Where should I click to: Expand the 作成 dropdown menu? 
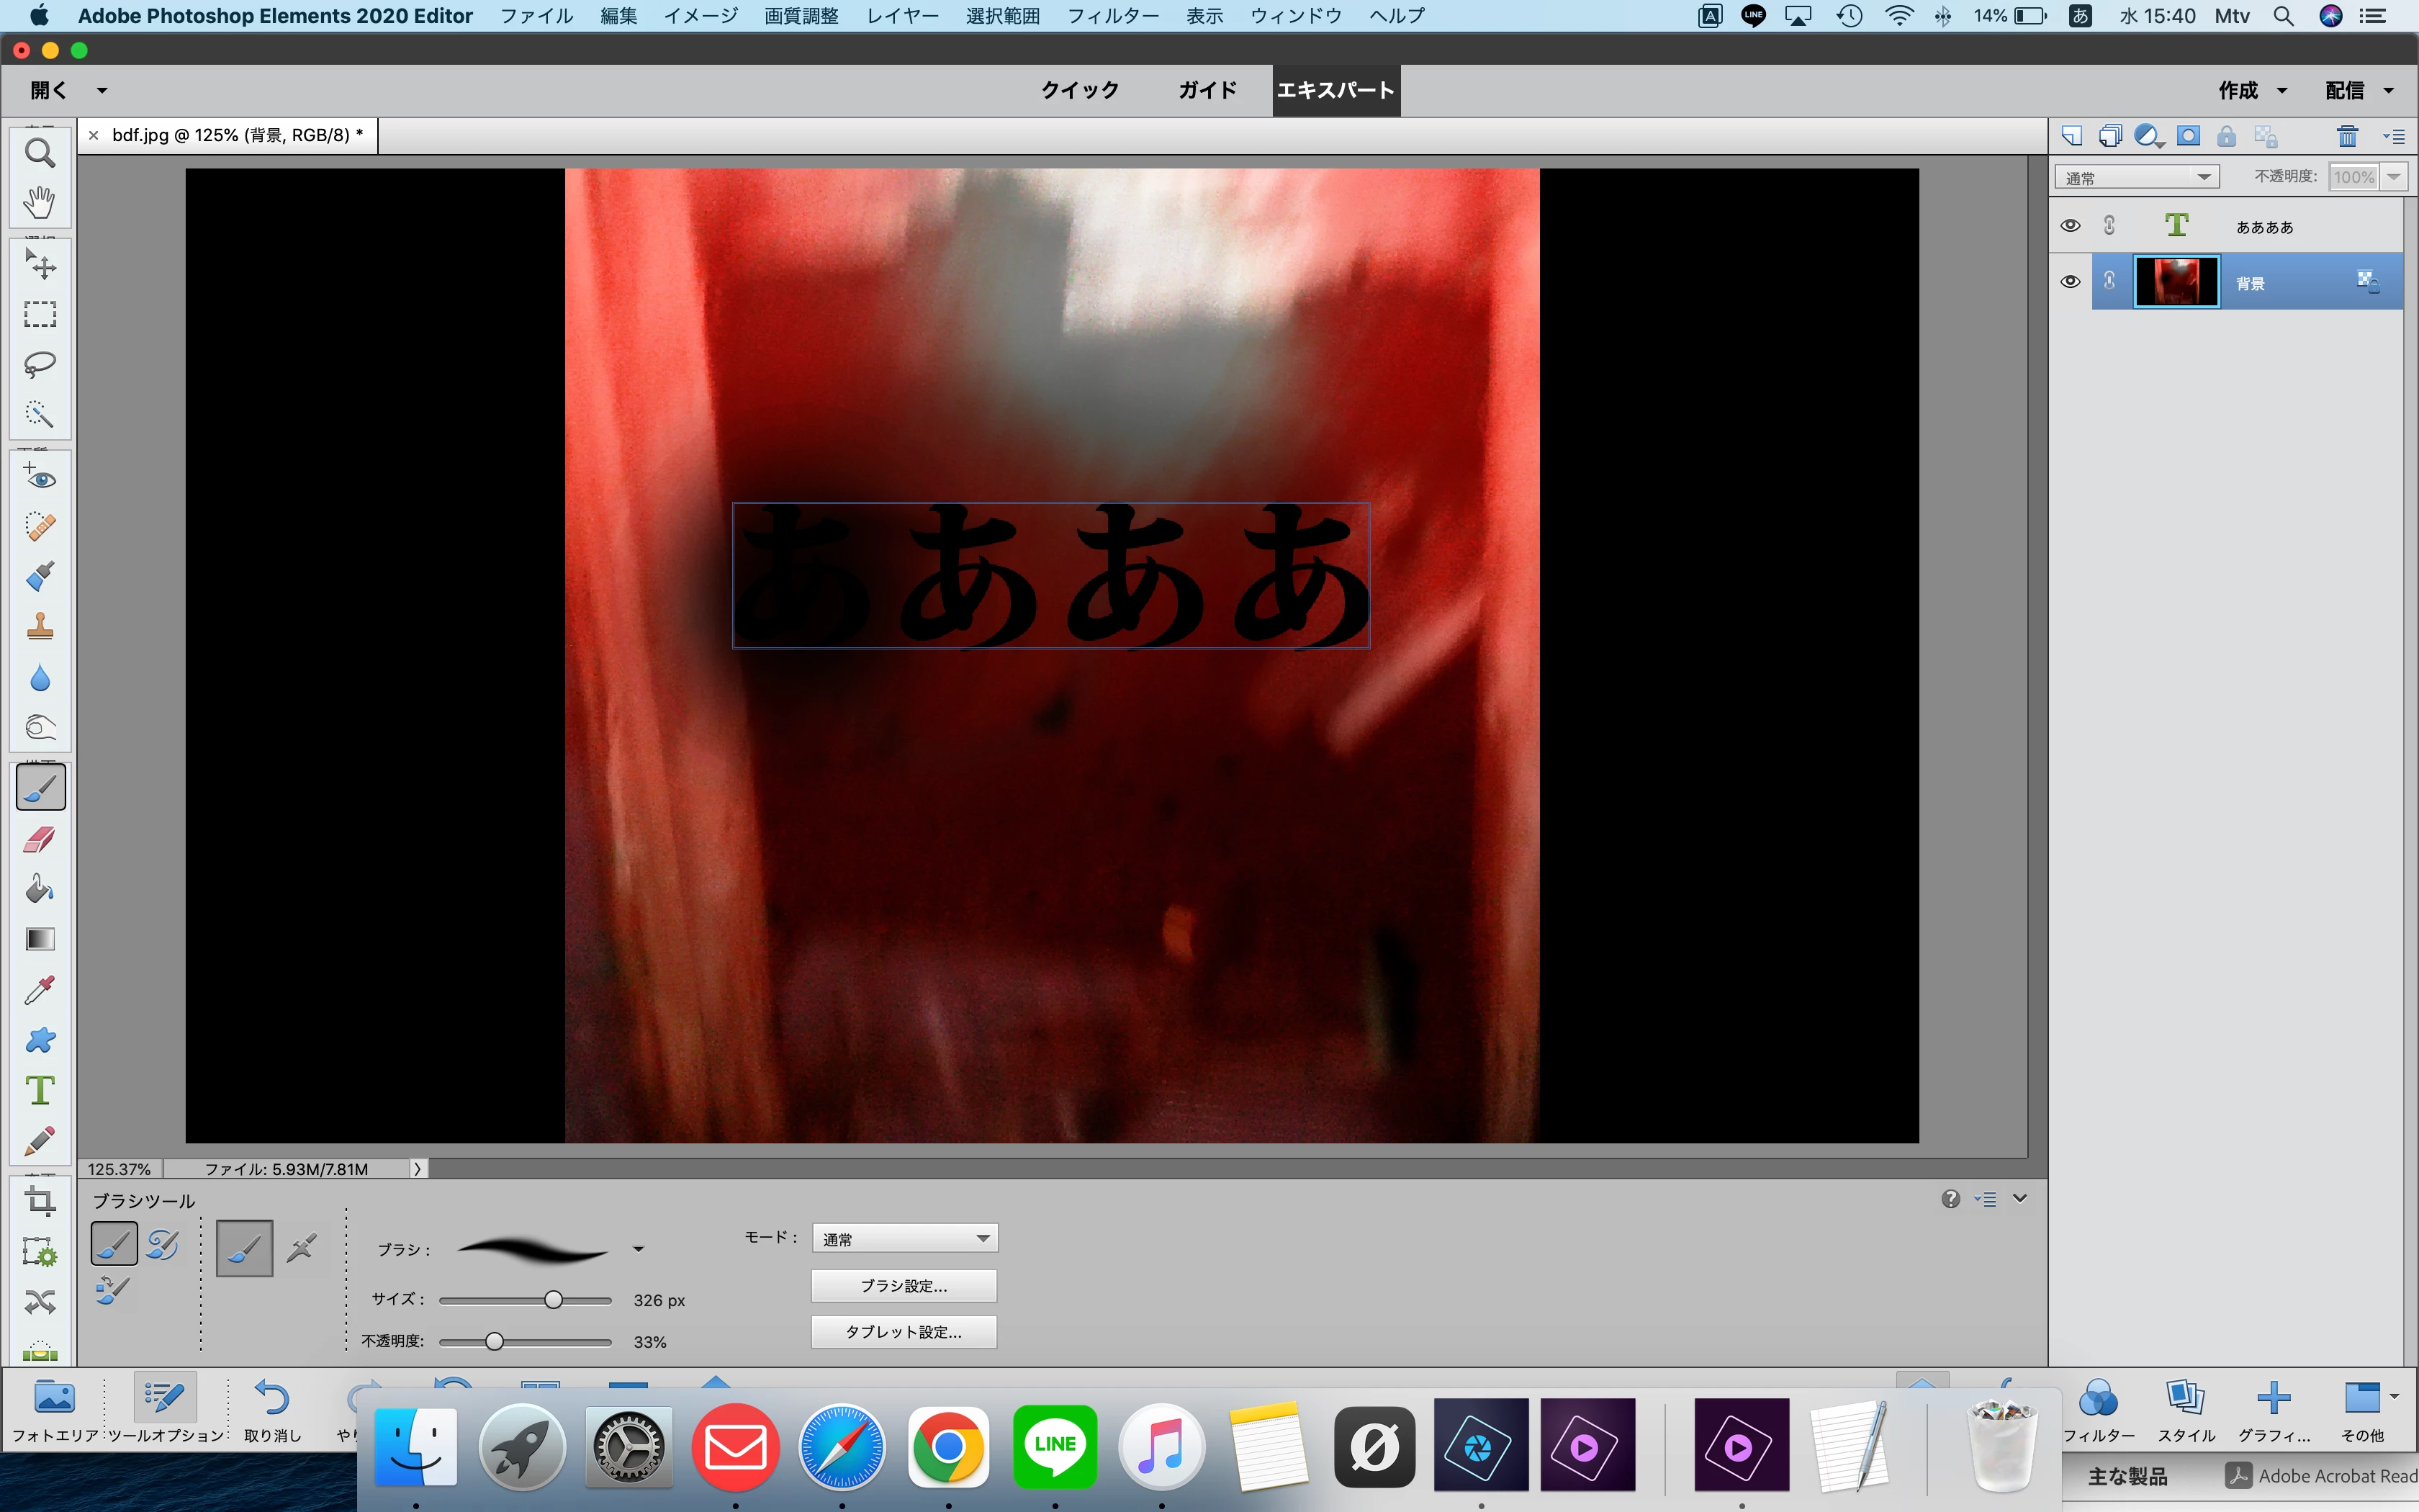pyautogui.click(x=2253, y=90)
